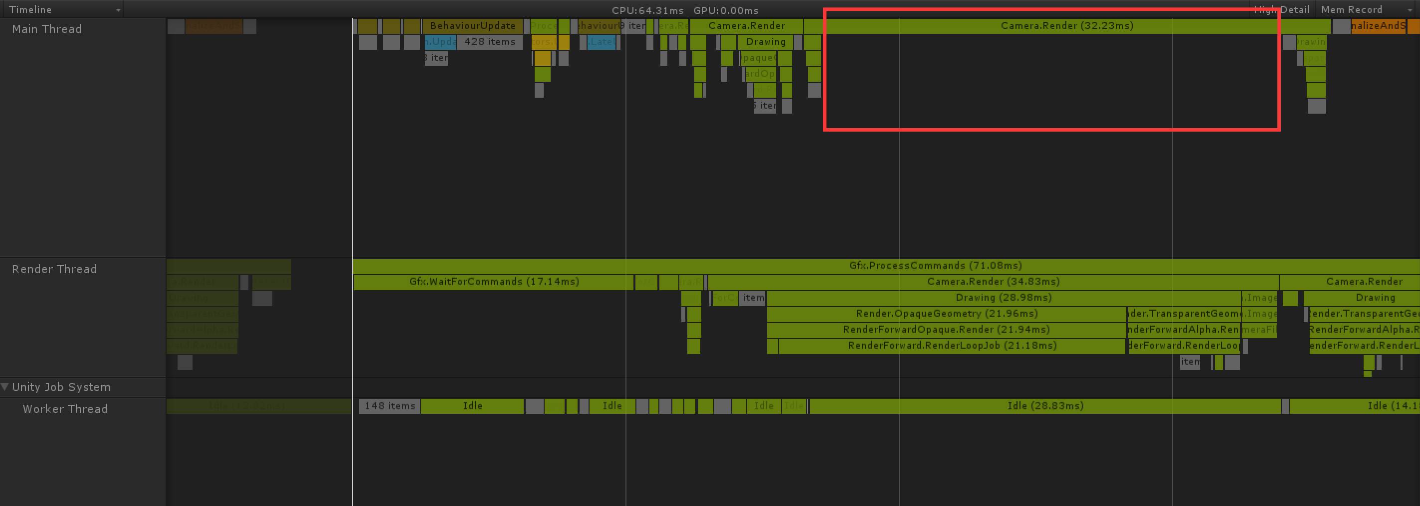This screenshot has height=506, width=1420.
Task: Select Main Thread Camera.Render sample without duration
Action: [746, 25]
